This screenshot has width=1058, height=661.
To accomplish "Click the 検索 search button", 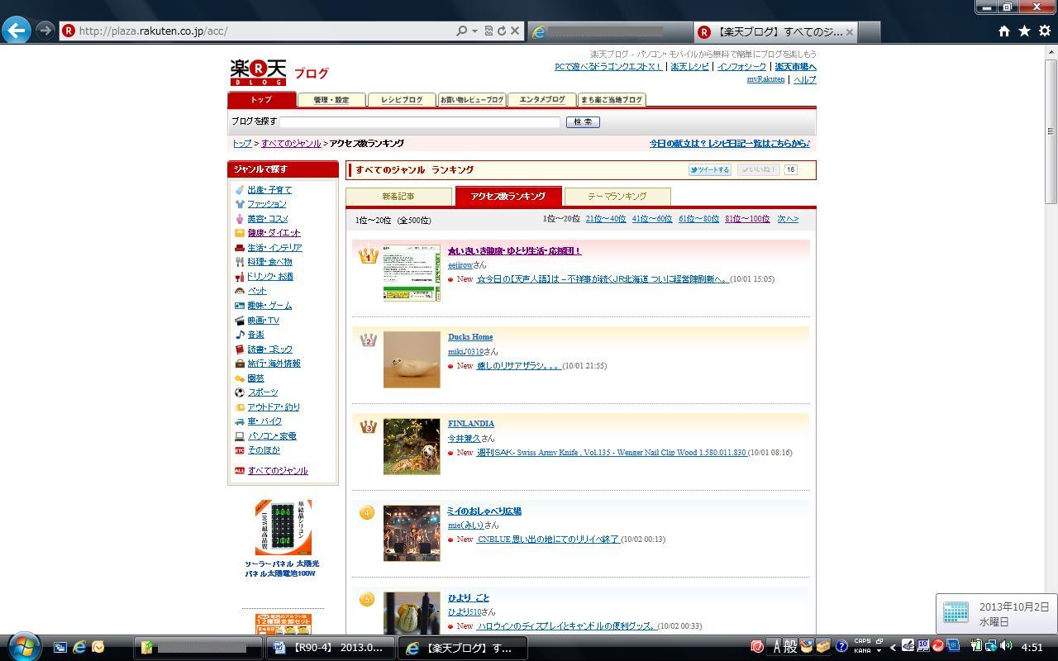I will click(583, 121).
